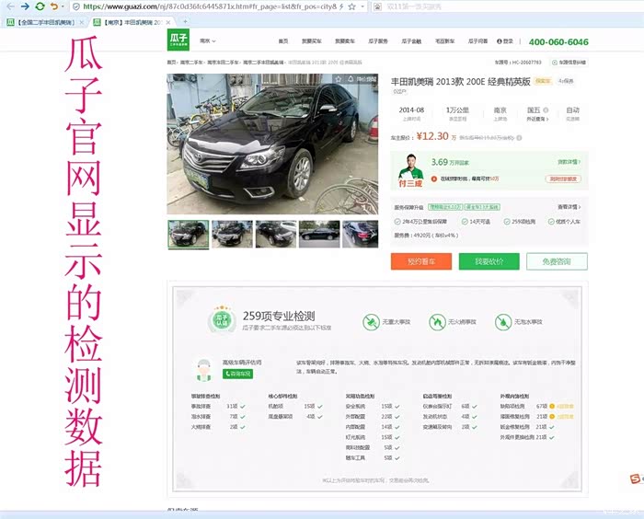
Task: Click the info icon next to 国五
Action: (x=546, y=110)
